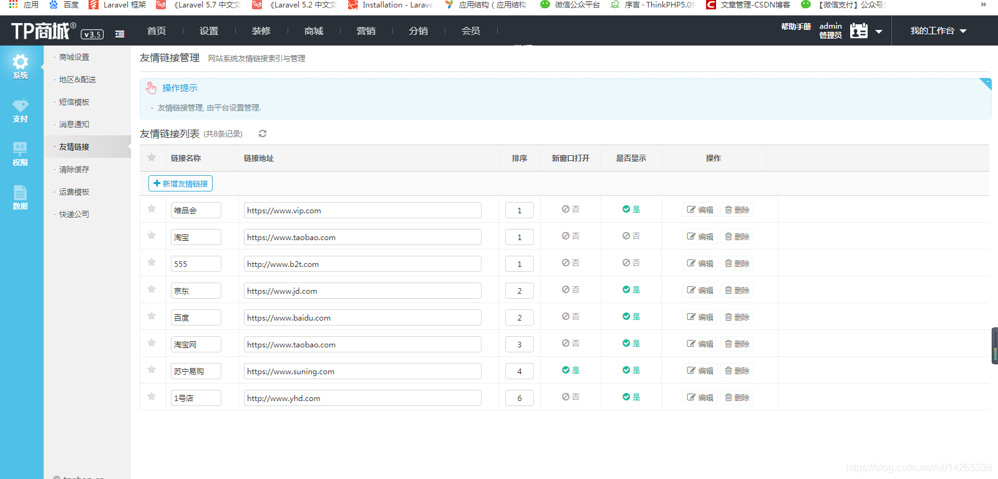Open the Laravel 框架 bookmark
The height and width of the screenshot is (479, 998).
(117, 4)
